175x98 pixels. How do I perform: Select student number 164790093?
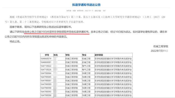(x=46, y=91)
